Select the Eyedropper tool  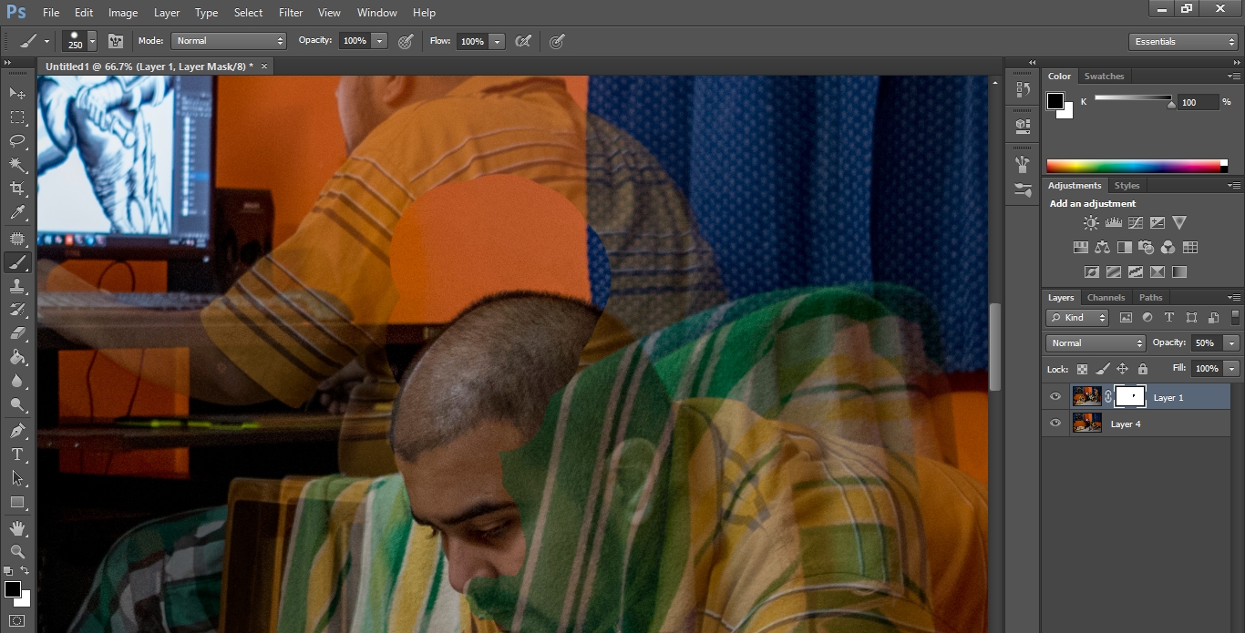click(x=17, y=213)
